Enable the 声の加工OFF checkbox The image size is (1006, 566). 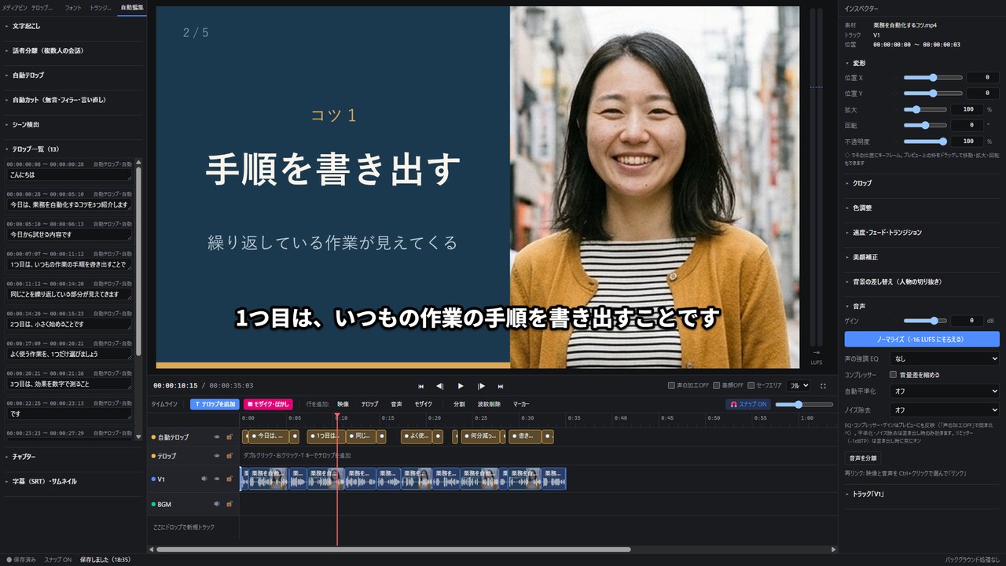tap(671, 386)
